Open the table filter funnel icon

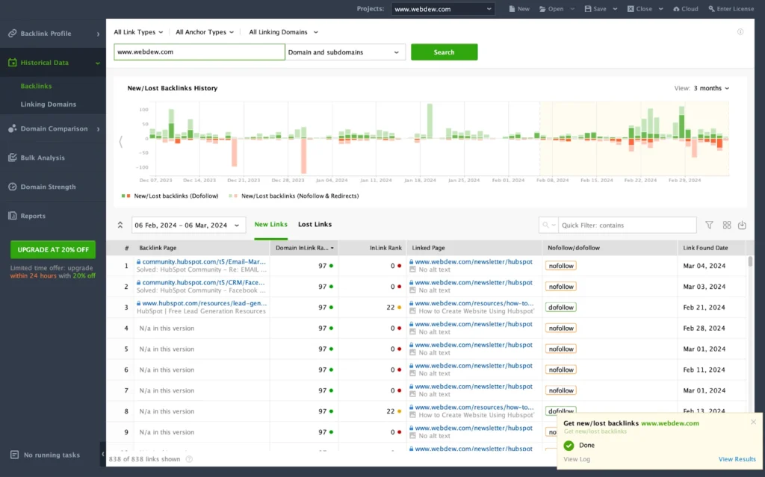point(708,225)
